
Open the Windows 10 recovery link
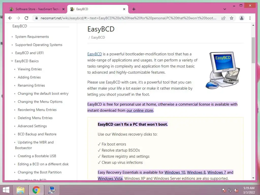[x=175, y=172]
